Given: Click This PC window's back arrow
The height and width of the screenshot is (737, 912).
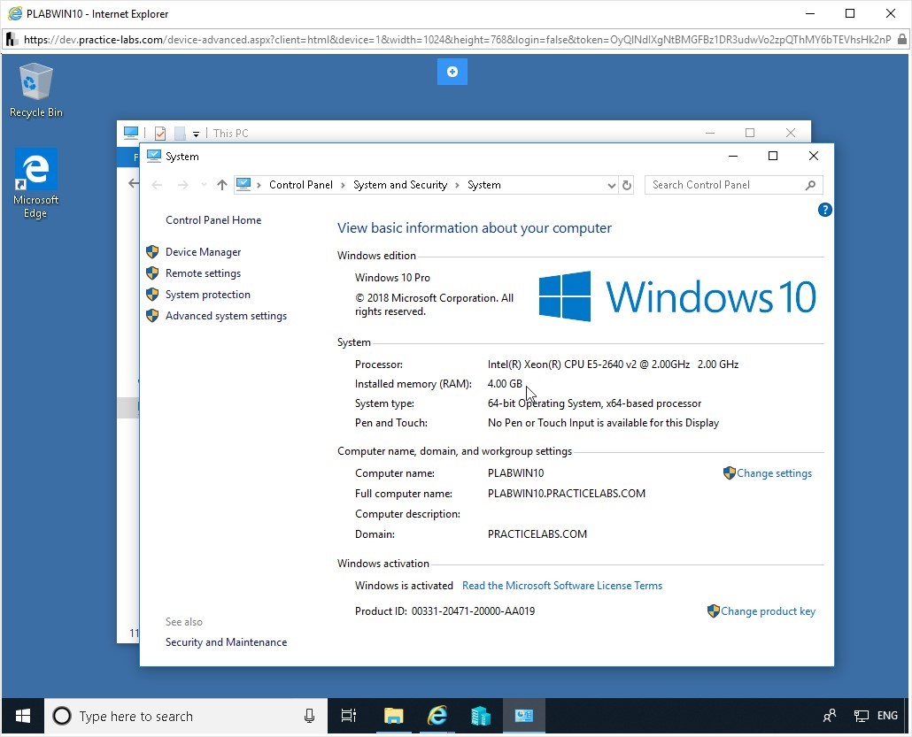Looking at the screenshot, I should [x=133, y=184].
